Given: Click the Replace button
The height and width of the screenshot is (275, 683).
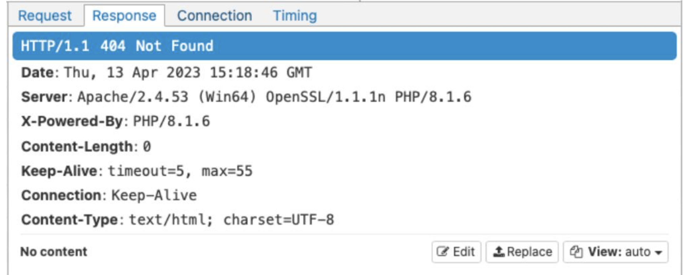Looking at the screenshot, I should tap(522, 252).
